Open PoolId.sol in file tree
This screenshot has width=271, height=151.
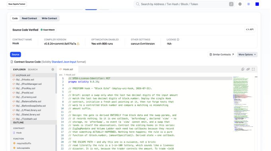[x=33, y=93]
